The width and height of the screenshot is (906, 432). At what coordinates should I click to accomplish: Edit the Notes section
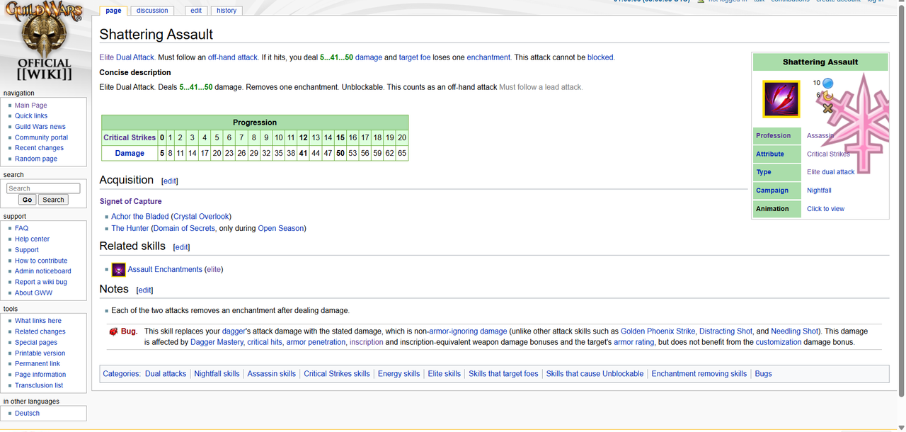[x=144, y=290]
